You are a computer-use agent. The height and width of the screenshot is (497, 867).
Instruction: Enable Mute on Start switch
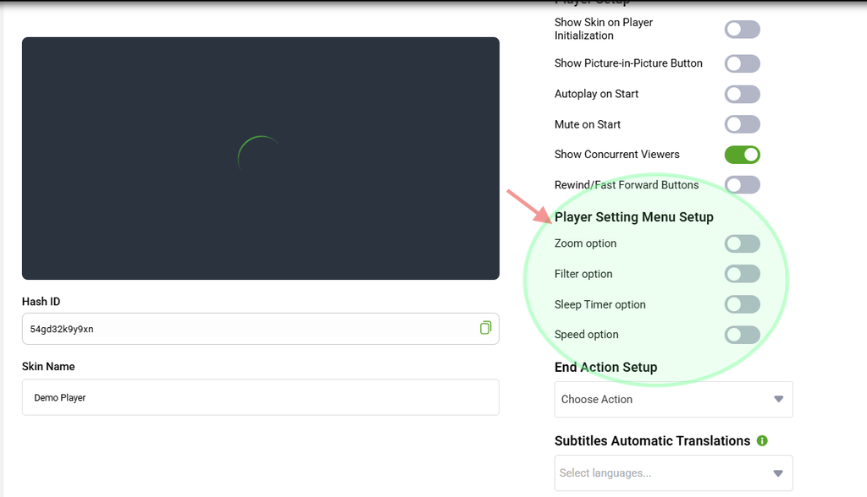(742, 124)
